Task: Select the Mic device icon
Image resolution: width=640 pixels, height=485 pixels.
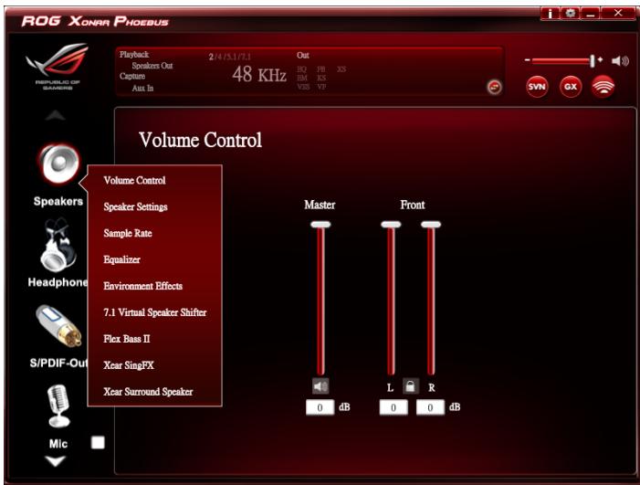Action: 58,405
